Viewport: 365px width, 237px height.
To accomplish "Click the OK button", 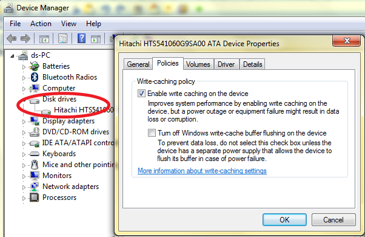I will (284, 220).
